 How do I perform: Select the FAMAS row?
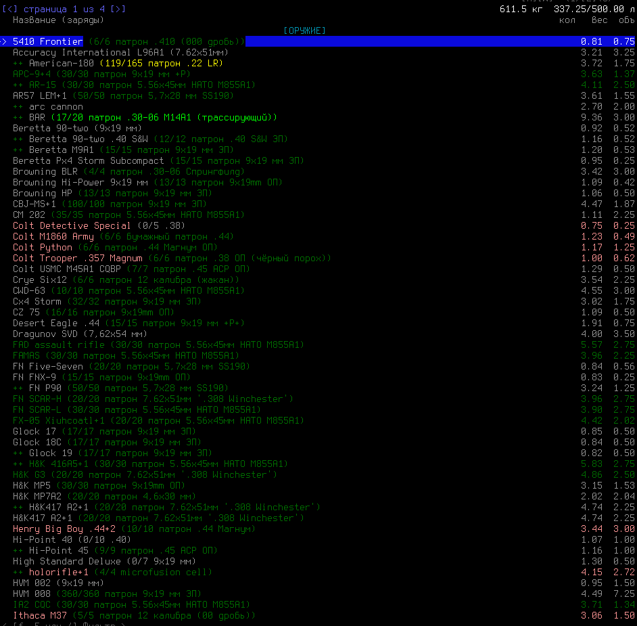point(318,356)
